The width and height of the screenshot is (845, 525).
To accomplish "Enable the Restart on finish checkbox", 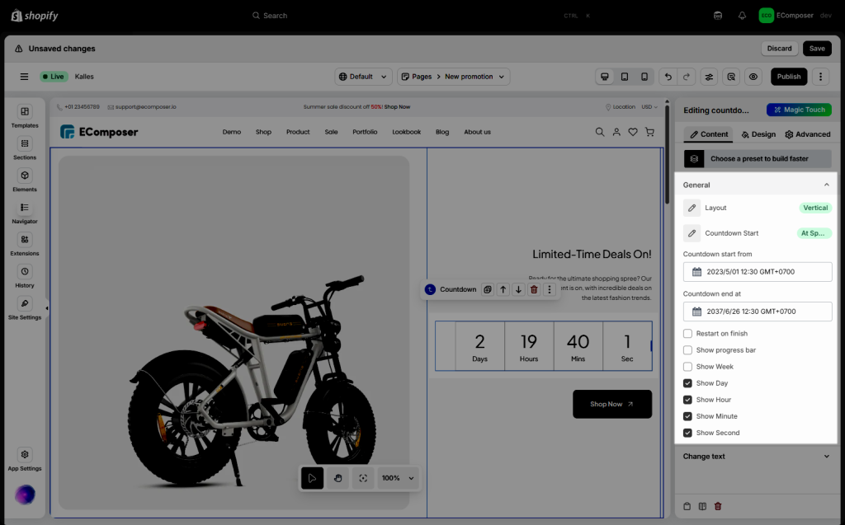I will (x=688, y=334).
